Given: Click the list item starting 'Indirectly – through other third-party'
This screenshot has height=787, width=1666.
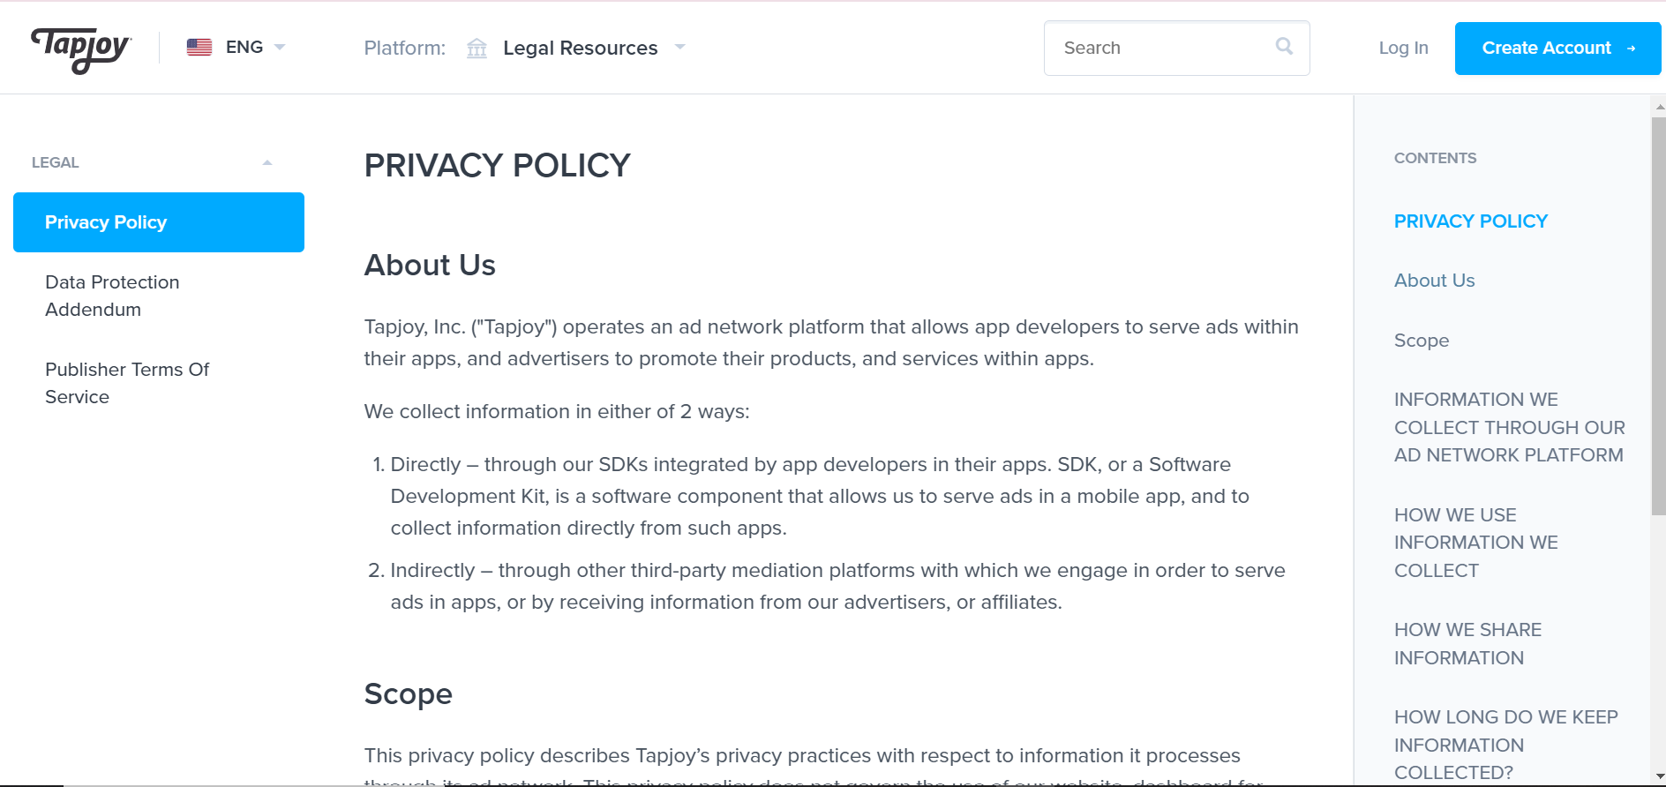Looking at the screenshot, I should [x=827, y=586].
